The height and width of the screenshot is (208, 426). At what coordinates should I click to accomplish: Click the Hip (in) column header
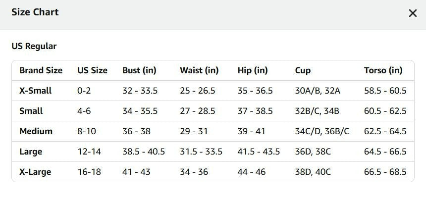tap(253, 70)
